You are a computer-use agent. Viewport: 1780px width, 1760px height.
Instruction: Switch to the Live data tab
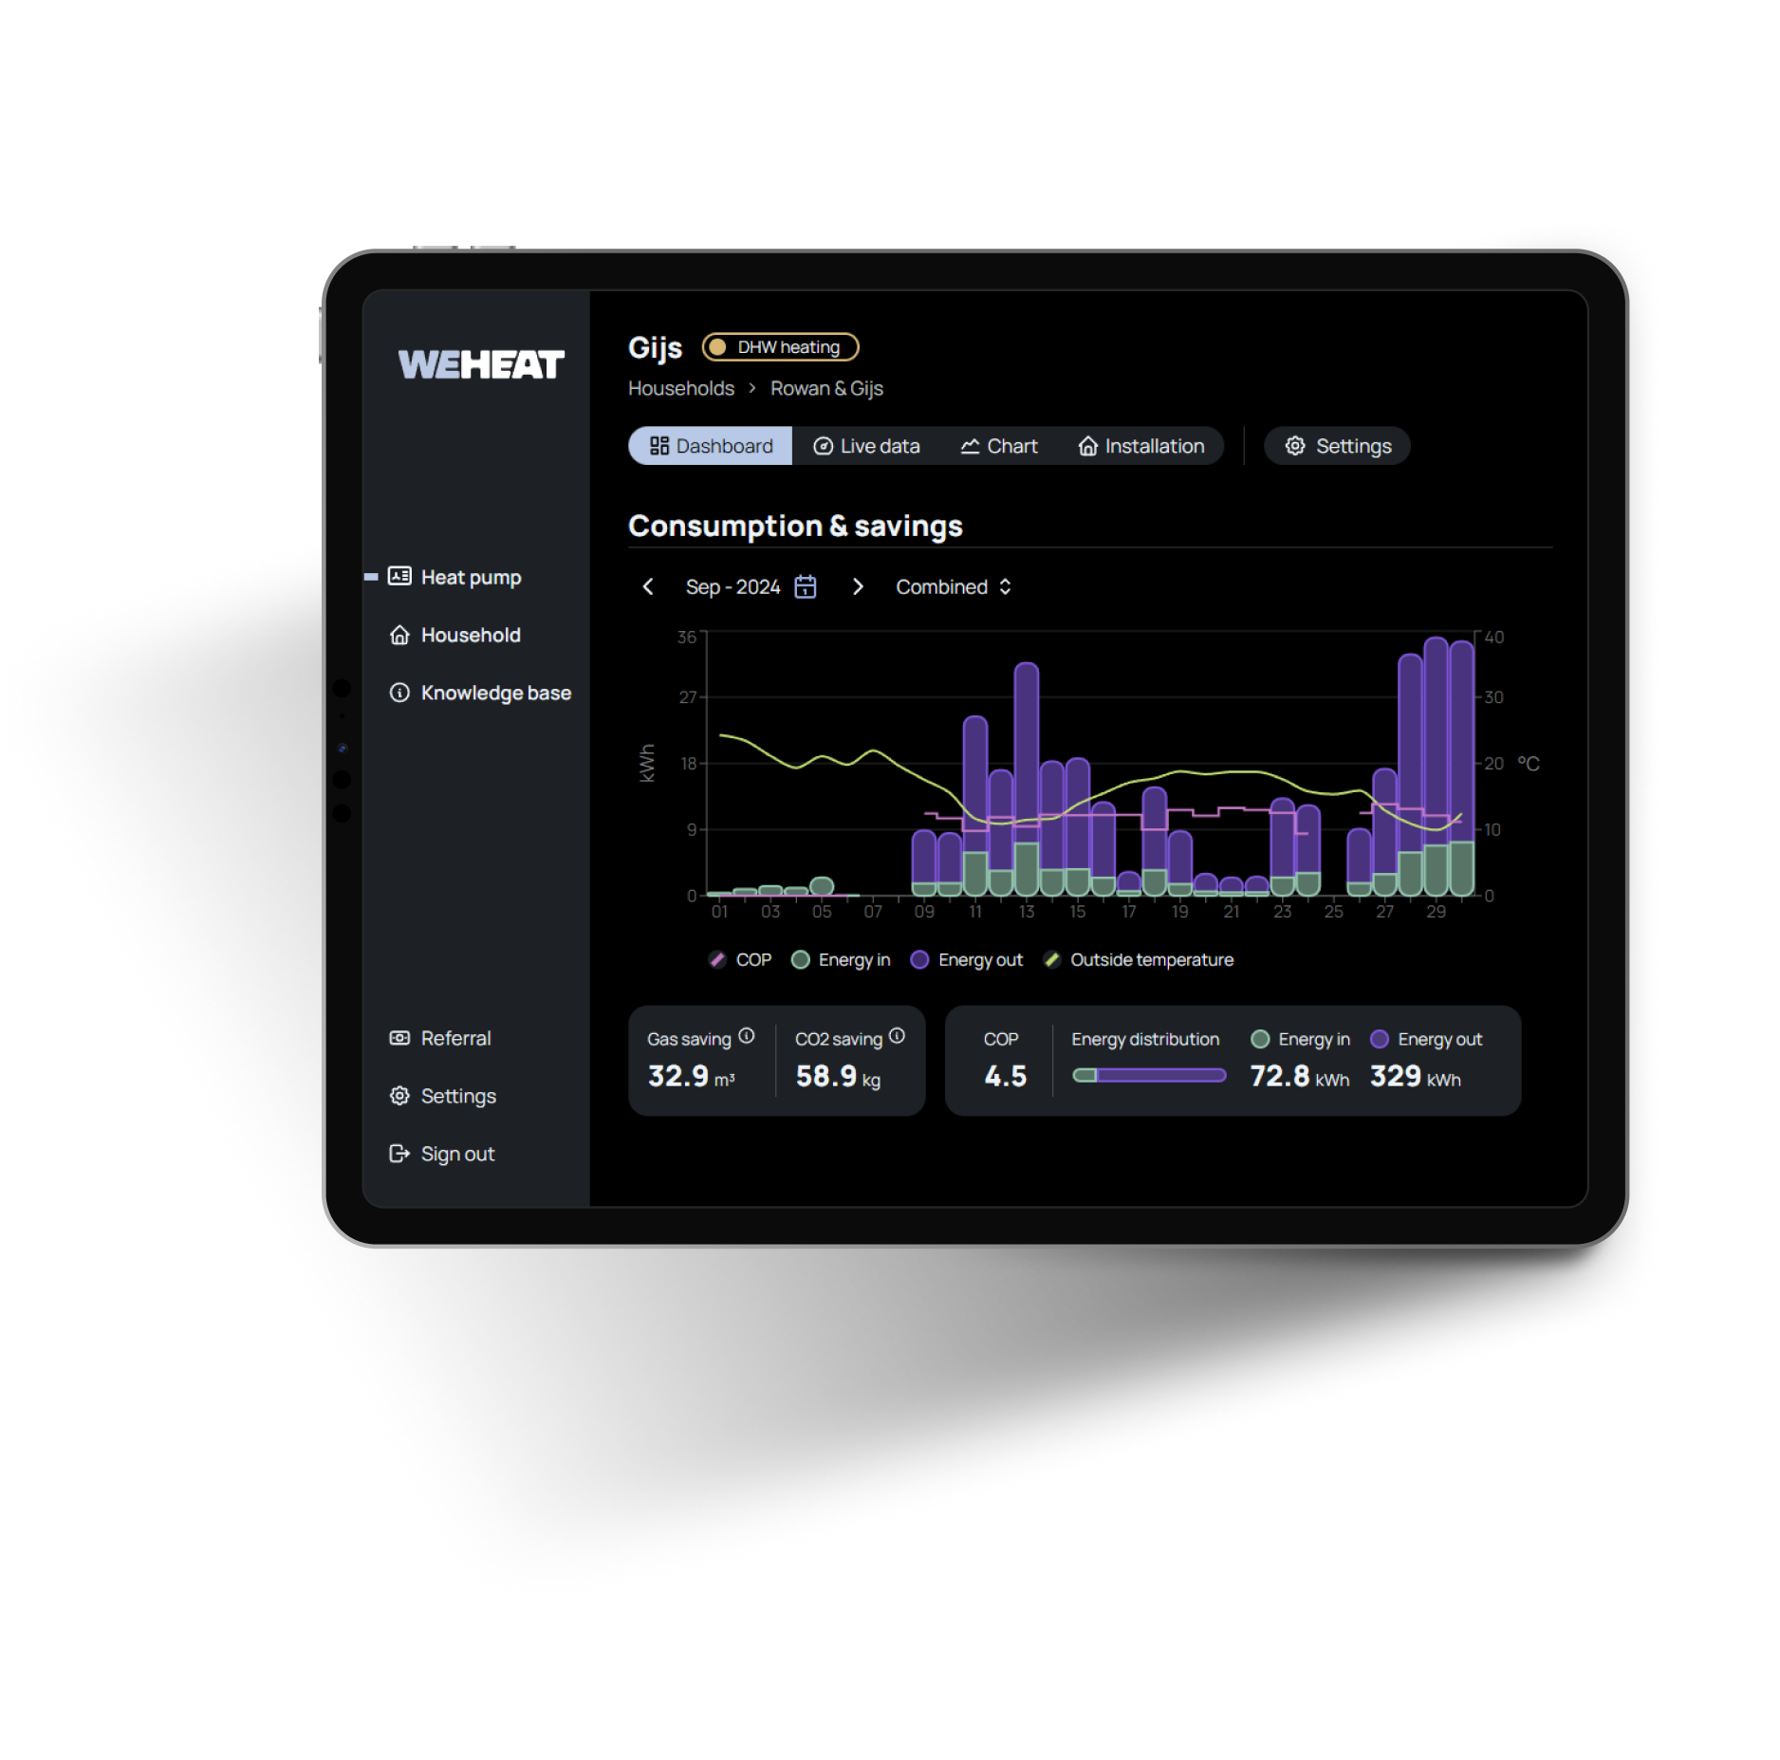pos(866,446)
